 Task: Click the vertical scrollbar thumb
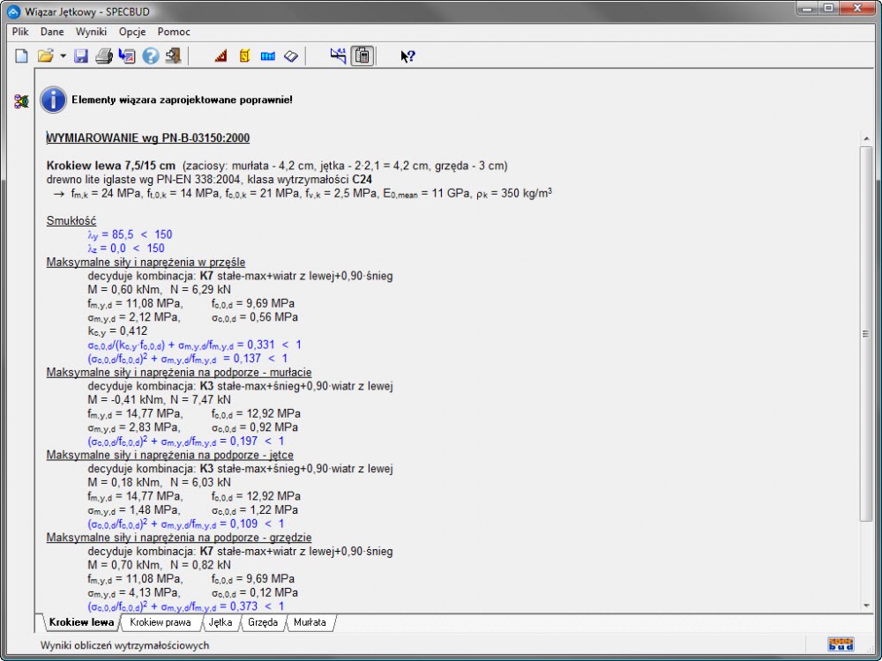click(866, 333)
